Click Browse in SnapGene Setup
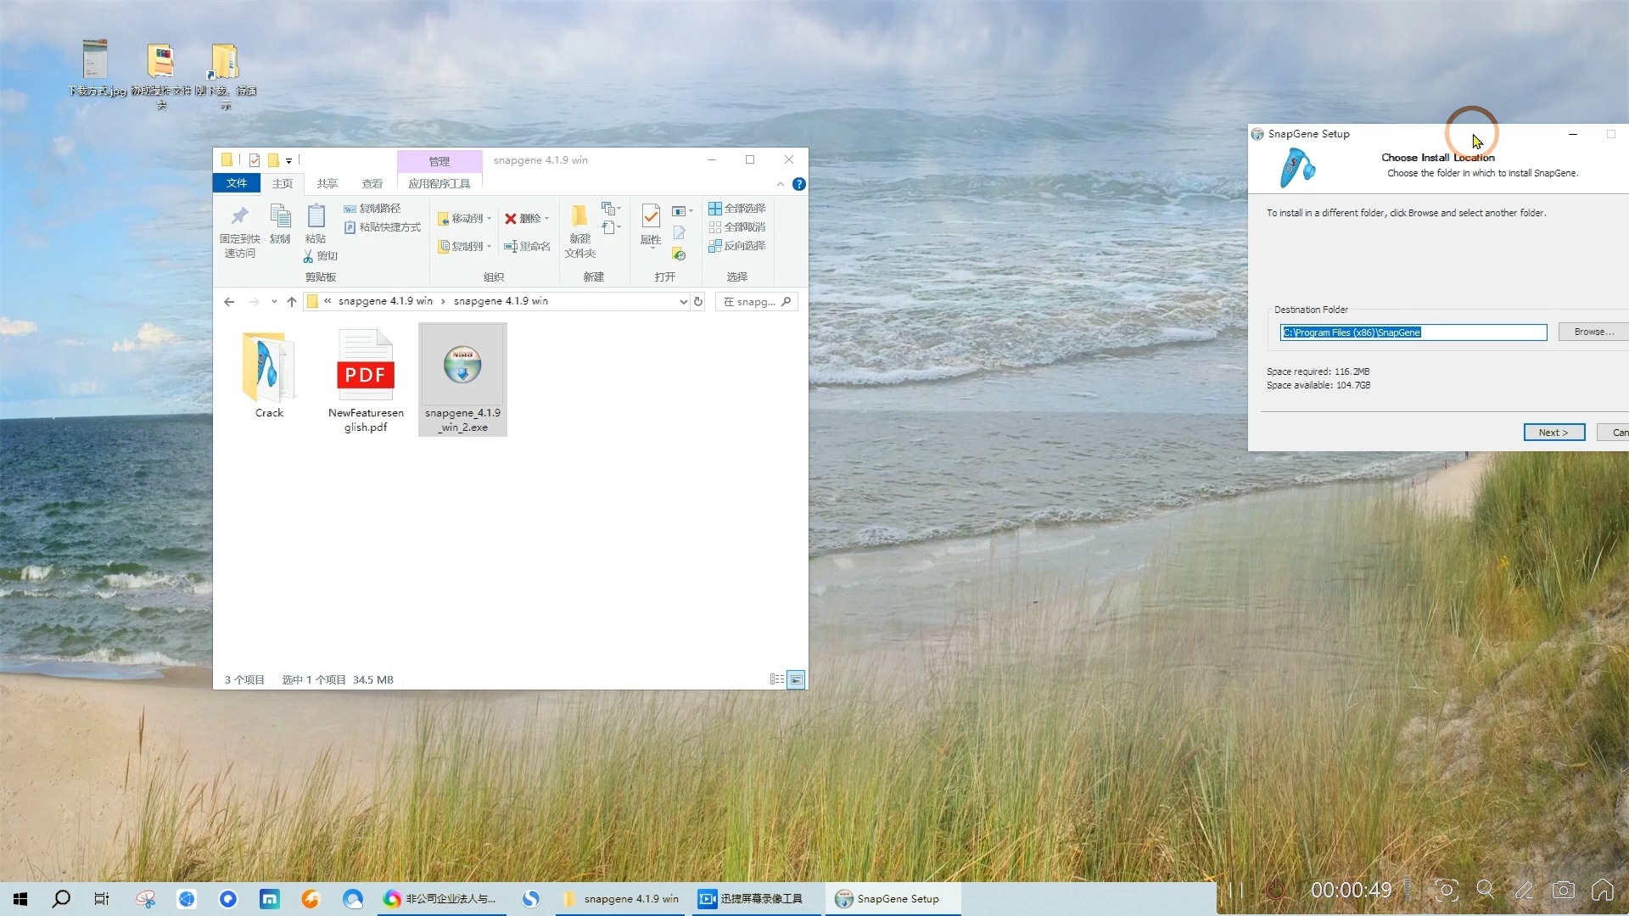Viewport: 1629px width, 916px height. [x=1593, y=332]
